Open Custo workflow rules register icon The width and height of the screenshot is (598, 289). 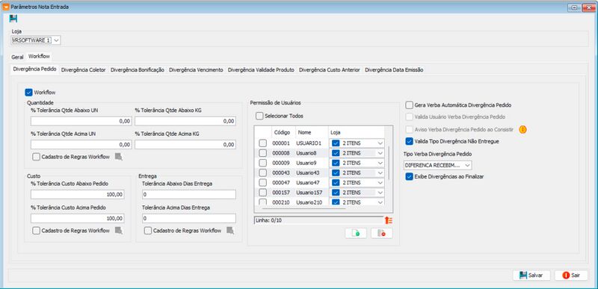pos(119,230)
